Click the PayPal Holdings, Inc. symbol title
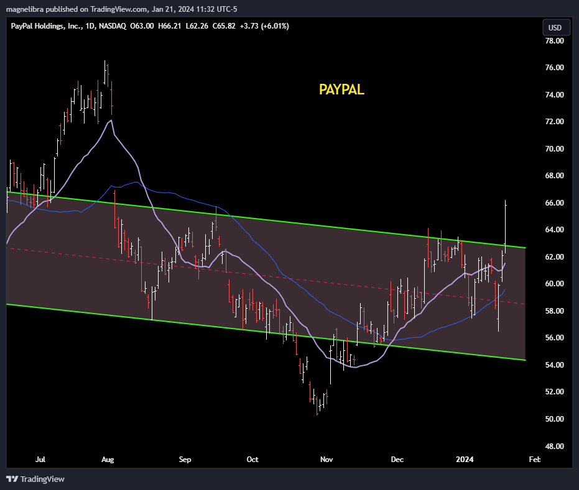 (46, 26)
